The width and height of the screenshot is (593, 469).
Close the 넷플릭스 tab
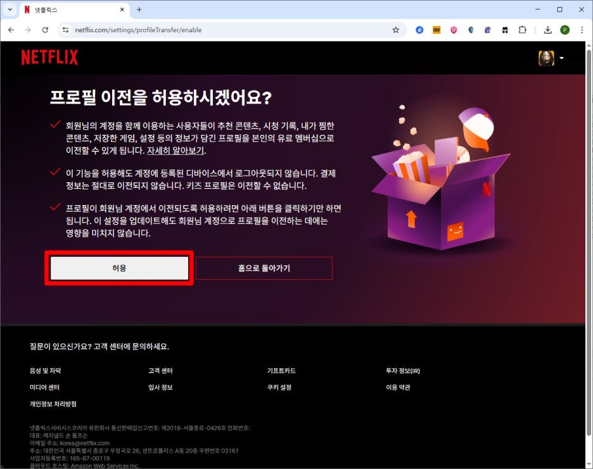(x=122, y=10)
